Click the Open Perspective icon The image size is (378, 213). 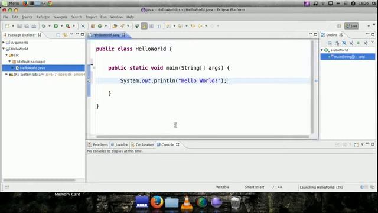339,26
